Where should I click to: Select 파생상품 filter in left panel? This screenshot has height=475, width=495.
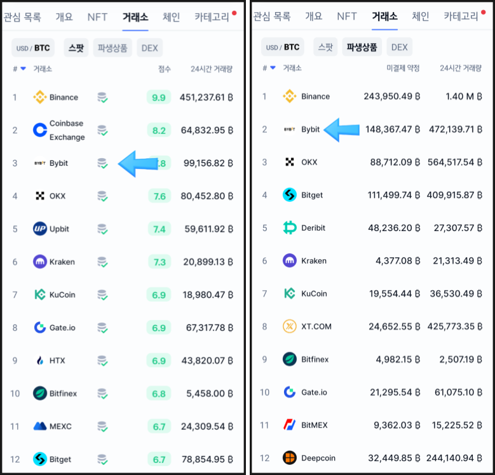click(112, 48)
